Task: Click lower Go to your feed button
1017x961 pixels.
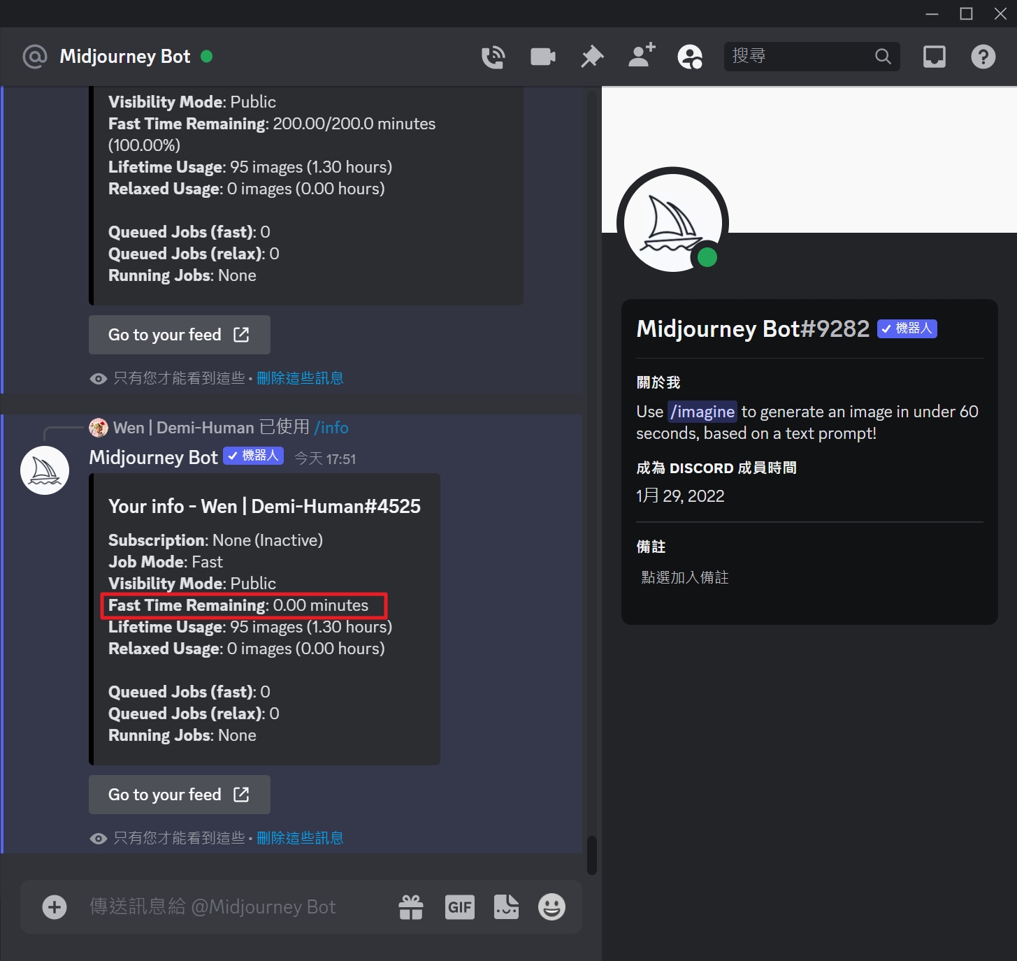Action: [x=180, y=795]
